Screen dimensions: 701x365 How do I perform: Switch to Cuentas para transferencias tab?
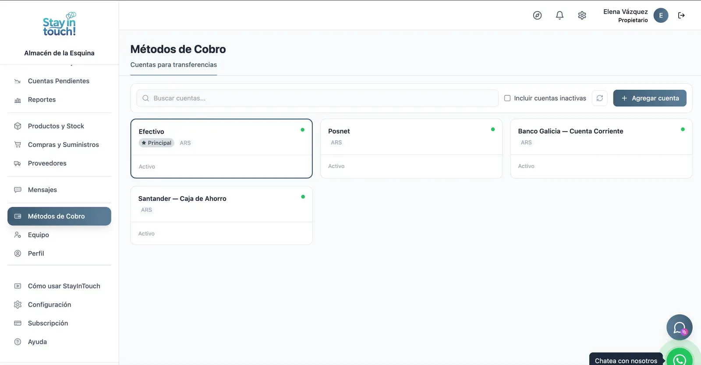pos(173,65)
